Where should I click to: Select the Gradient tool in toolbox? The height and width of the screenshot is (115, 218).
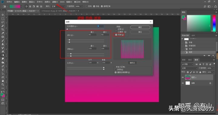[3, 55]
